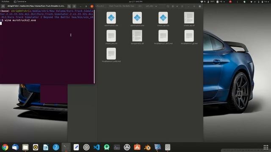
Task: Open the terminal hamburger menu
Action: [x=75, y=6]
